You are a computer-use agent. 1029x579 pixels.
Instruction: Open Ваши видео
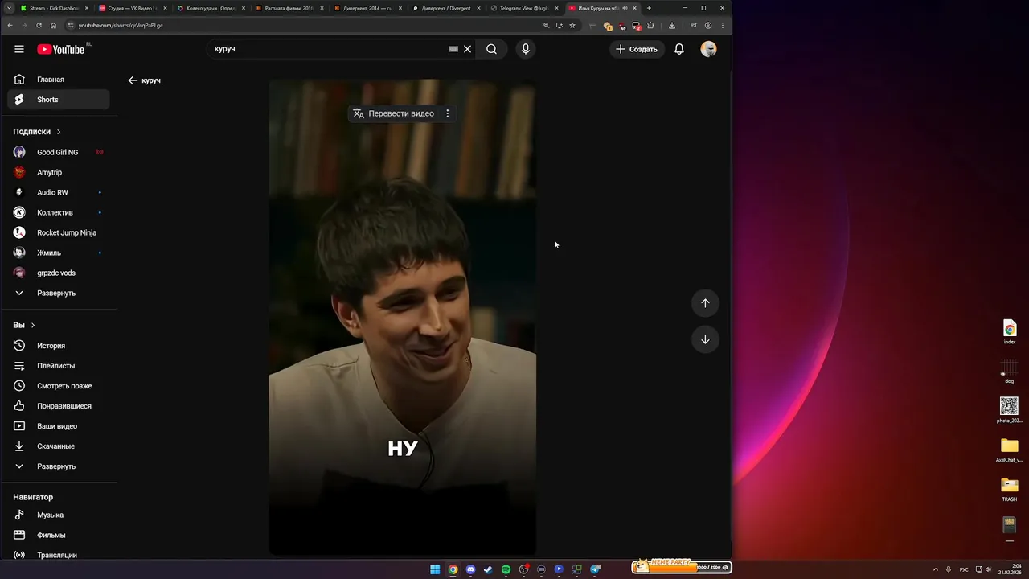point(59,426)
